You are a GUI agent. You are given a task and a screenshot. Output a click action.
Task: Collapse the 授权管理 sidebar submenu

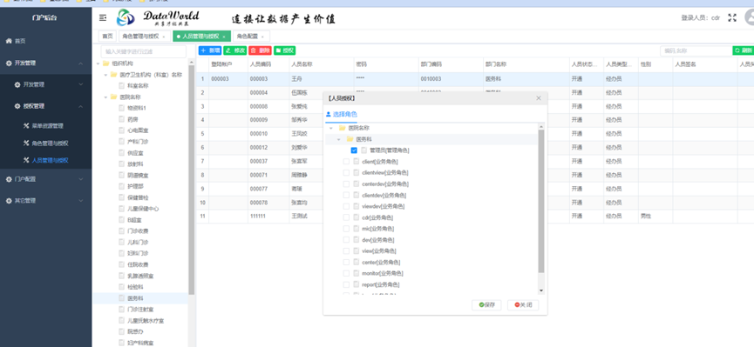pos(81,106)
